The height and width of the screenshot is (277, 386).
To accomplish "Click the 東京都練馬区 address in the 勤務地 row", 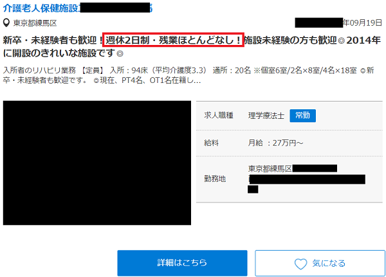I will point(270,168).
